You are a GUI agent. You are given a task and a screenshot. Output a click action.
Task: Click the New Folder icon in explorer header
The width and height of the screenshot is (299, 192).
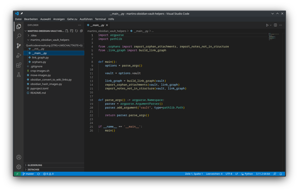coord(72,31)
